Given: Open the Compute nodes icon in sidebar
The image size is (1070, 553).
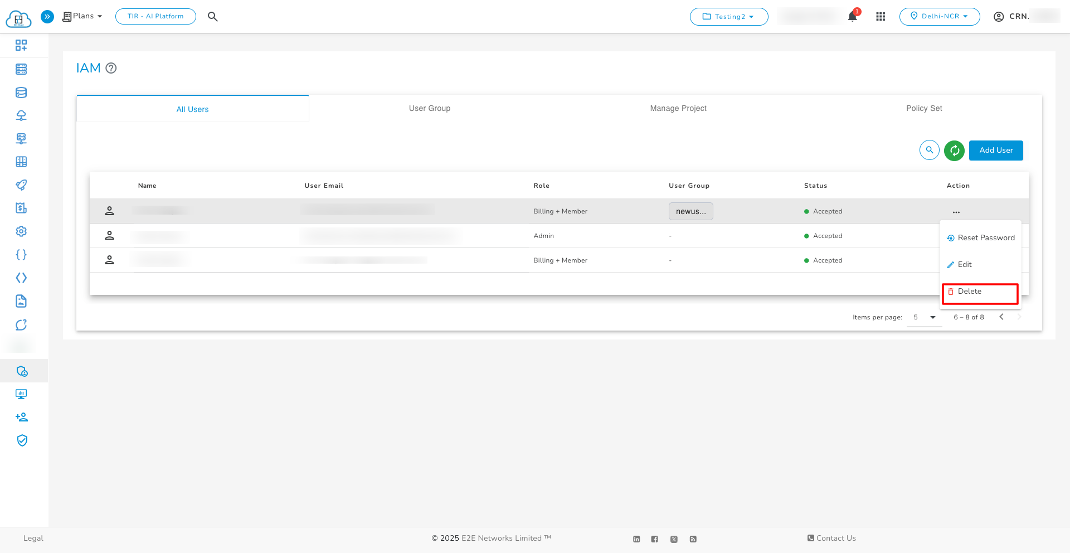Looking at the screenshot, I should pyautogui.click(x=21, y=69).
